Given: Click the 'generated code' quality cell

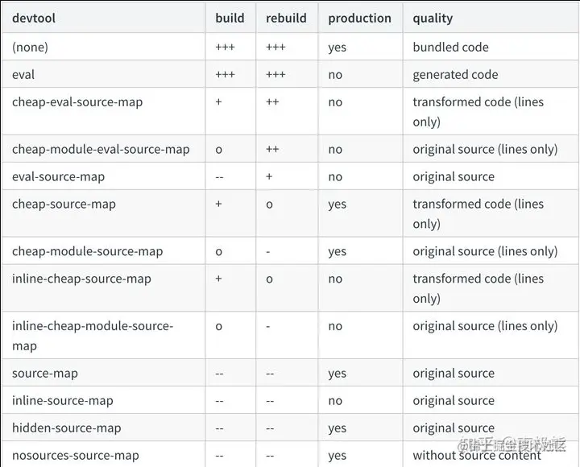Looking at the screenshot, I should (455, 74).
